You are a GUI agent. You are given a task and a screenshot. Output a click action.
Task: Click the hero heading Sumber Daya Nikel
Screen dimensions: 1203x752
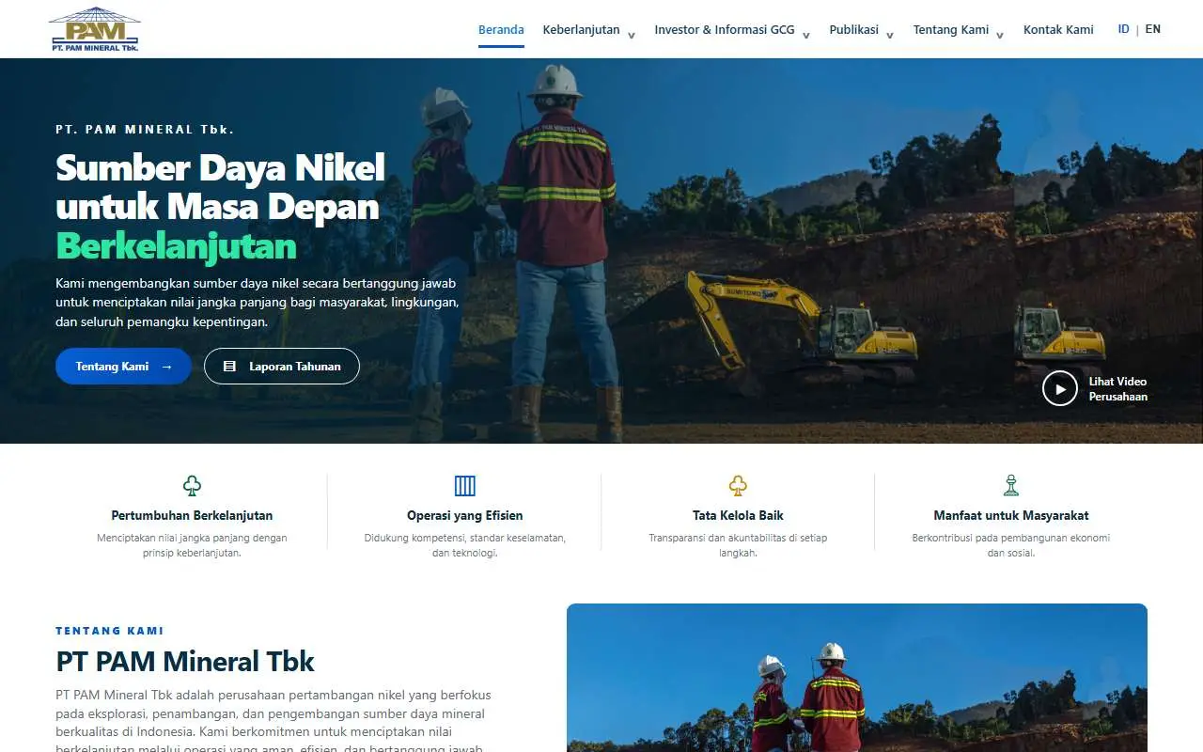[220, 167]
